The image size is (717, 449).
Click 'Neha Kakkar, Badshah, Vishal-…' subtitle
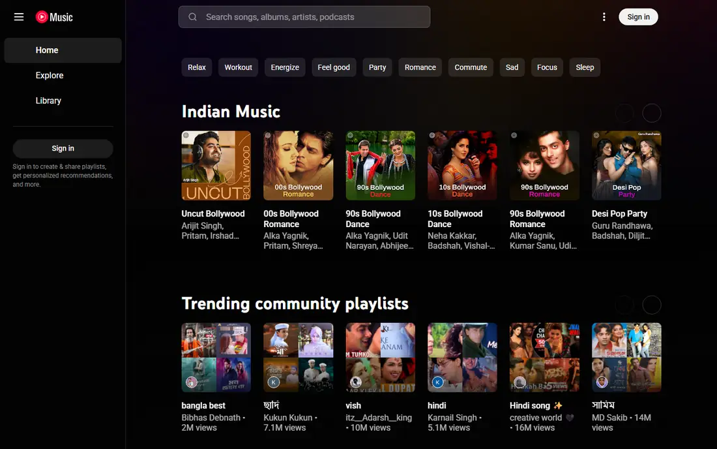point(461,241)
